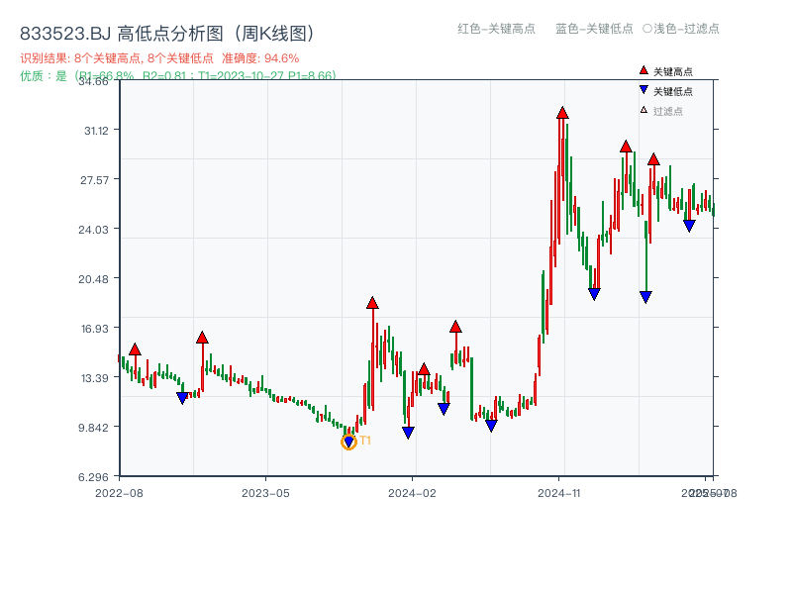The height and width of the screenshot is (594, 792).
Task: Select the red key-high marker above the 2023-12 peak
Action: [x=372, y=304]
